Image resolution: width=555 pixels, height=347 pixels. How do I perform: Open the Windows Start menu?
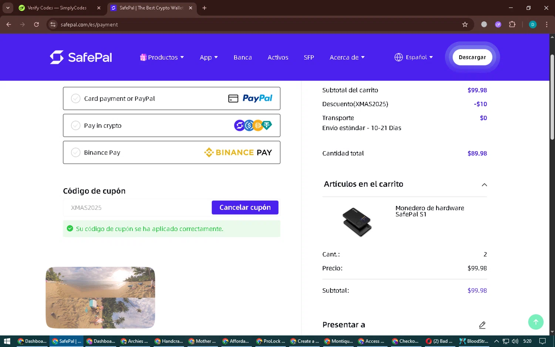point(7,341)
